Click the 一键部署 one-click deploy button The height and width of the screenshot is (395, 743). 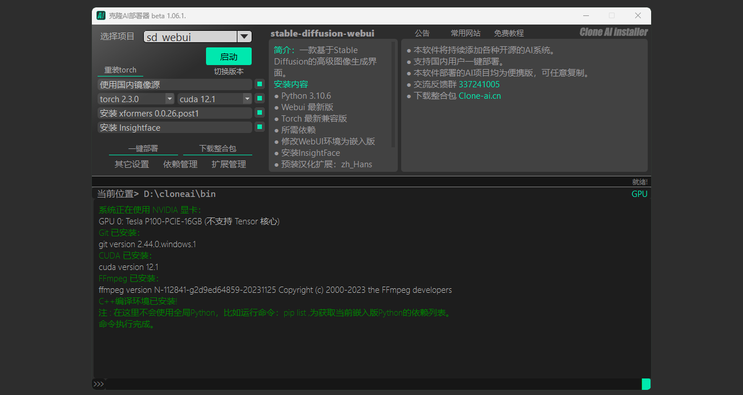pyautogui.click(x=143, y=148)
